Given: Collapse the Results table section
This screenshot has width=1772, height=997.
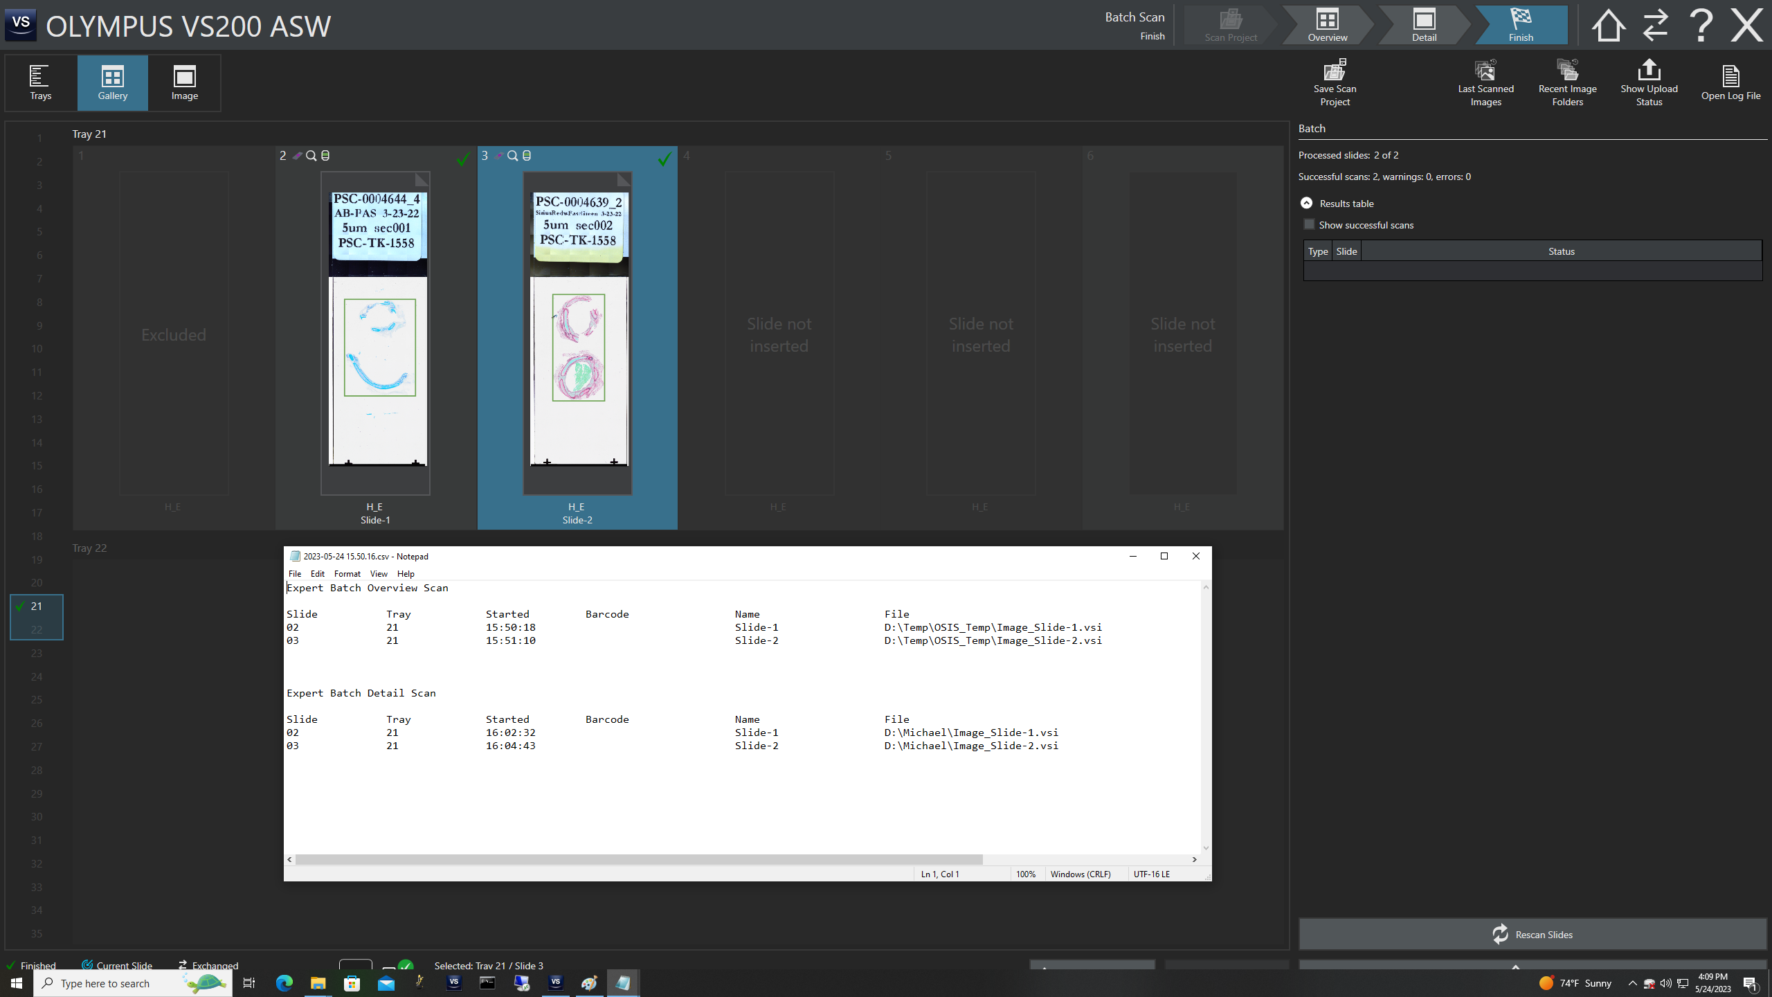Looking at the screenshot, I should click(1306, 203).
